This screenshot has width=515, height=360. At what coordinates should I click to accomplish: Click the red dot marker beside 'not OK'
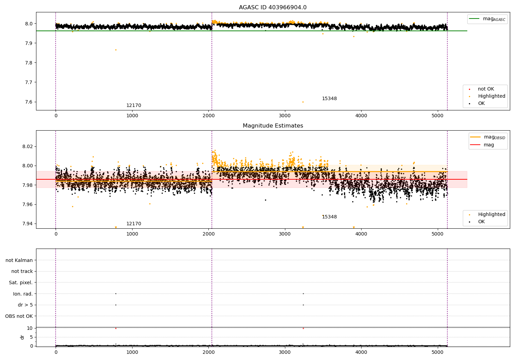point(470,89)
